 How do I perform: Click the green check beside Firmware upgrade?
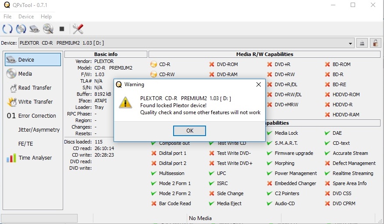(270, 153)
